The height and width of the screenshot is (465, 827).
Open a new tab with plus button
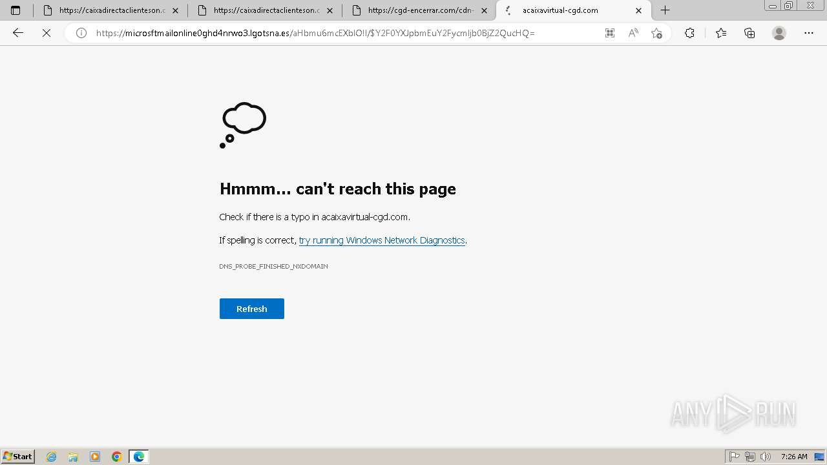pos(665,10)
